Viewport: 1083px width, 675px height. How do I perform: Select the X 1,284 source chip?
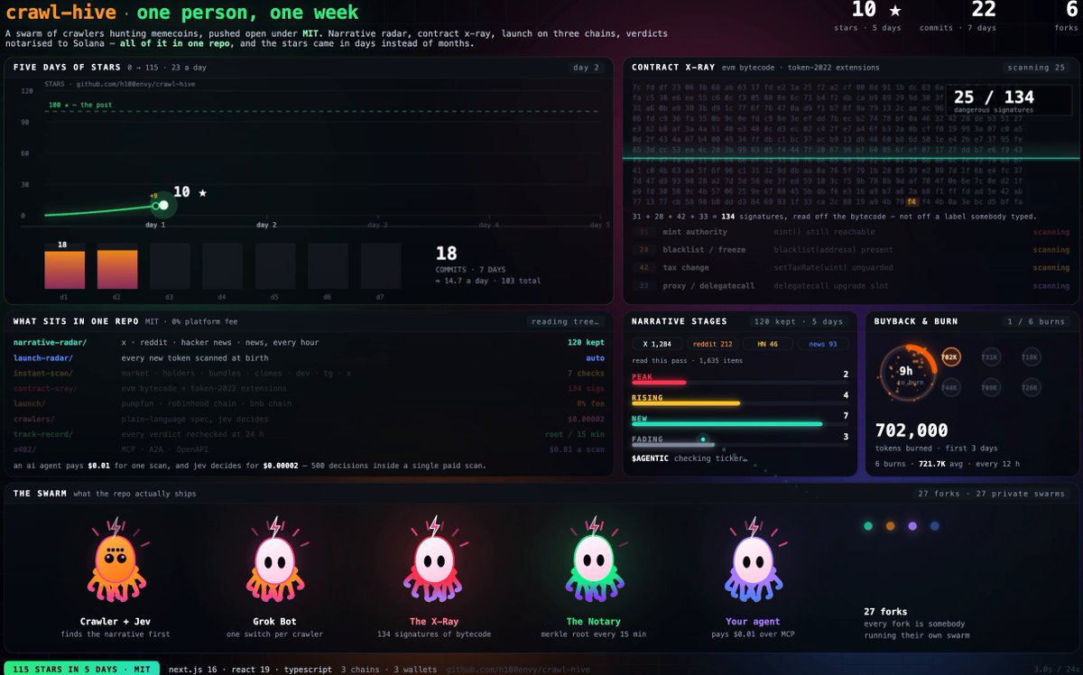click(657, 343)
